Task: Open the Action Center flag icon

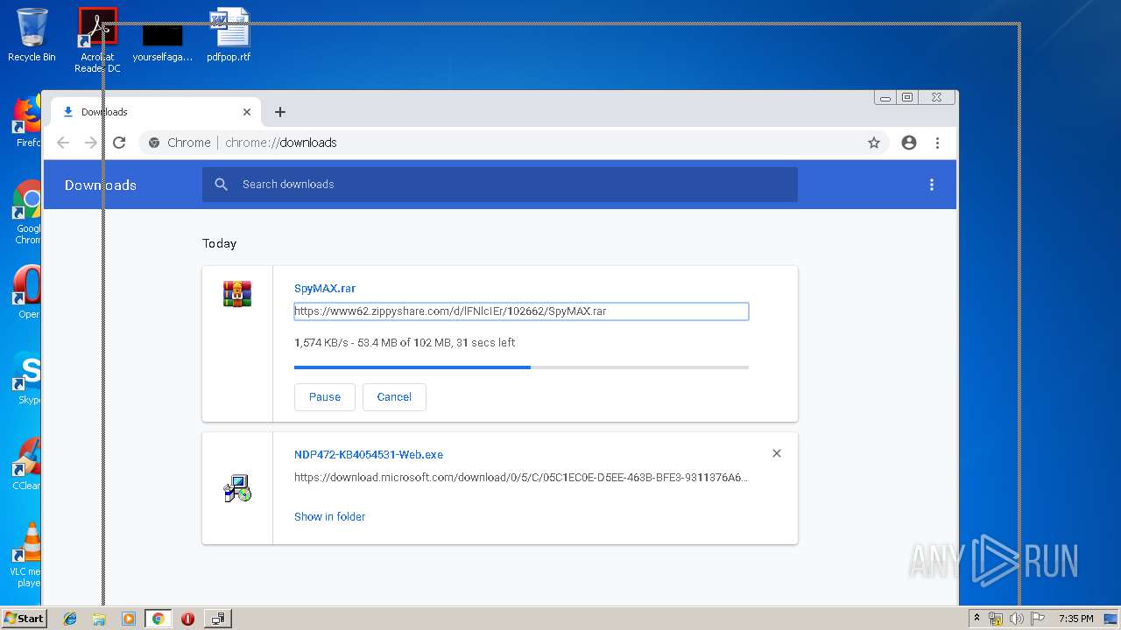Action: [x=1037, y=619]
